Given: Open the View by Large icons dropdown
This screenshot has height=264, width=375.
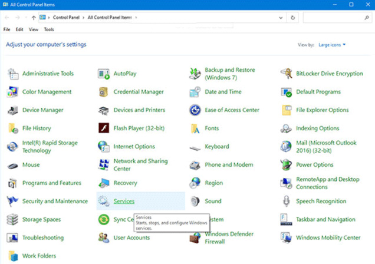Looking at the screenshot, I should (332, 45).
